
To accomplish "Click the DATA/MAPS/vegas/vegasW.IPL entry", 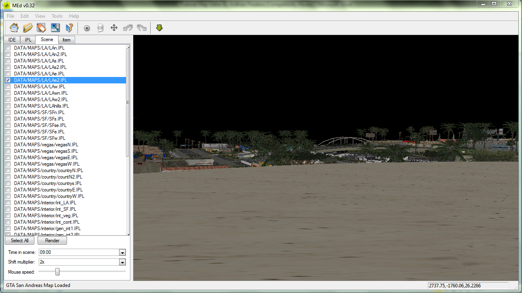I will point(65,164).
